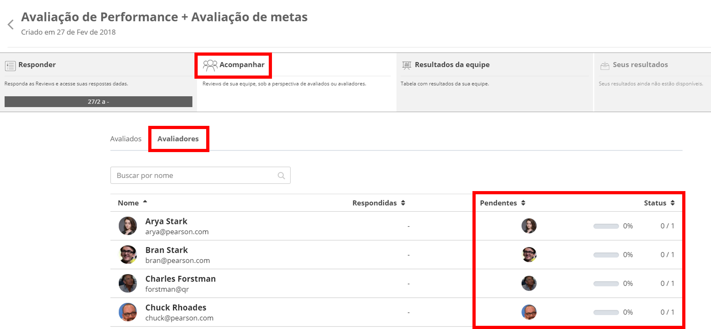Screen dimensions: 711x329
Task: Click the search magnifier icon
Action: pyautogui.click(x=281, y=175)
